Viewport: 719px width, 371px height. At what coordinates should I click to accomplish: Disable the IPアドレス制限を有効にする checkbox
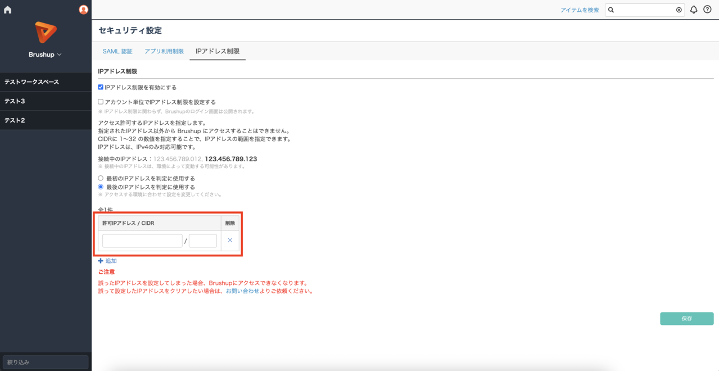click(101, 87)
